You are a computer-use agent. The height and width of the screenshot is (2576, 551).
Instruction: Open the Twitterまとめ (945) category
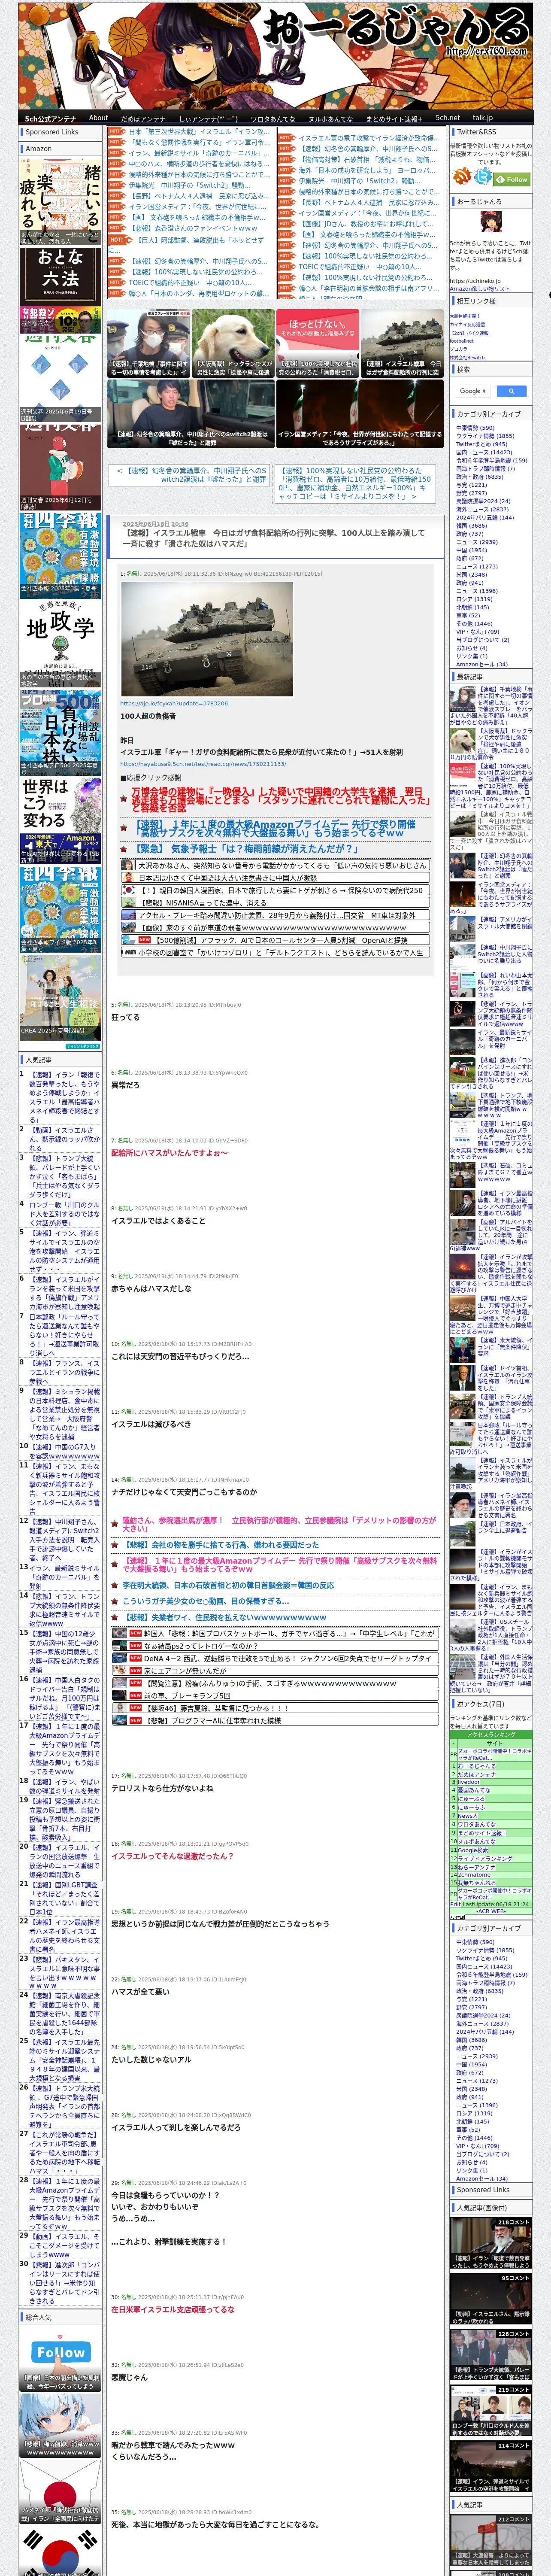pos(481,444)
